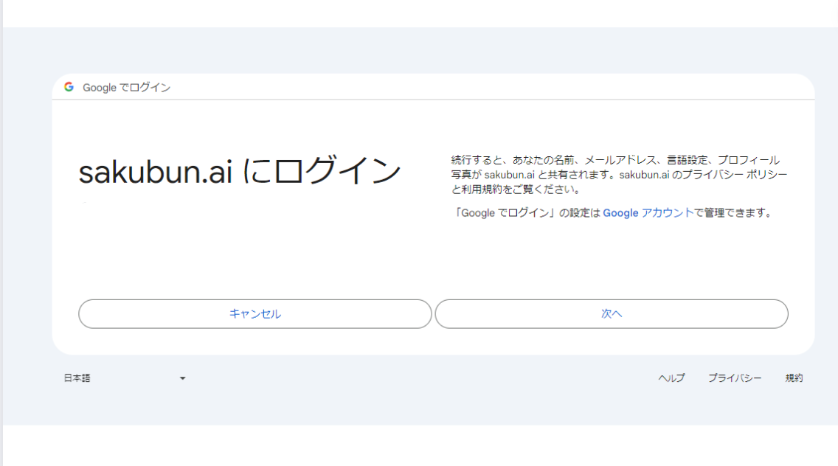Image resolution: width=838 pixels, height=466 pixels.
Task: Open the 日本語 language dropdown
Action: 125,378
